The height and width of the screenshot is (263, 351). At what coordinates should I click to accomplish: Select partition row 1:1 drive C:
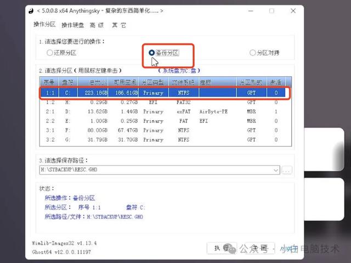pyautogui.click(x=162, y=93)
